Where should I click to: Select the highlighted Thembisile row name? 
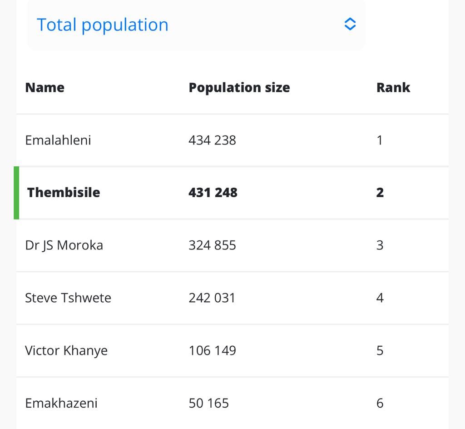(64, 192)
